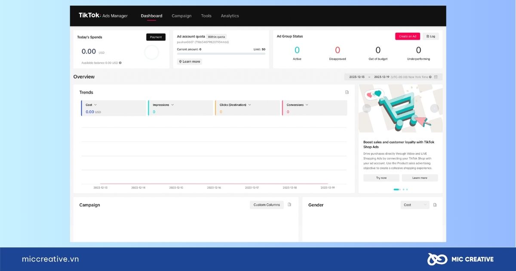
Task: Open the Dashboard tab
Action: 151,16
